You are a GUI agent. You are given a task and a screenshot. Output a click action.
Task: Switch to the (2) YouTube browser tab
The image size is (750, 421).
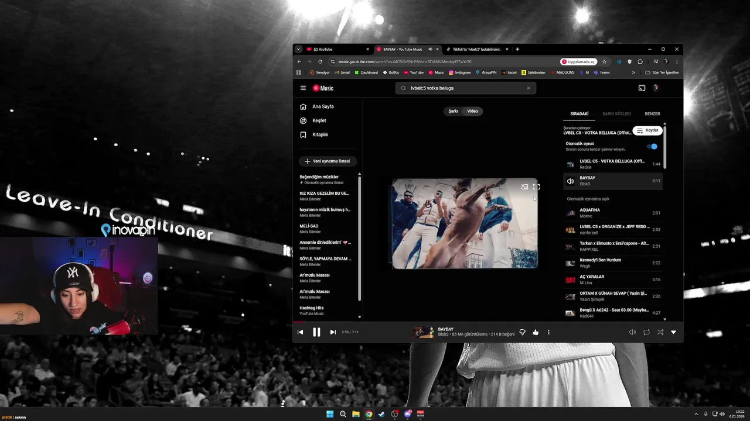(x=338, y=49)
